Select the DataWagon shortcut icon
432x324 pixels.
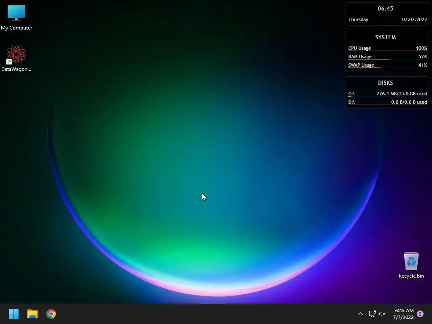point(16,58)
